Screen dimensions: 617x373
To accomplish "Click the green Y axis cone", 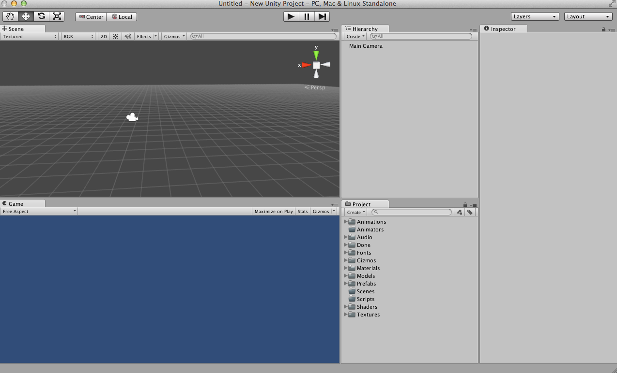I will pos(316,55).
